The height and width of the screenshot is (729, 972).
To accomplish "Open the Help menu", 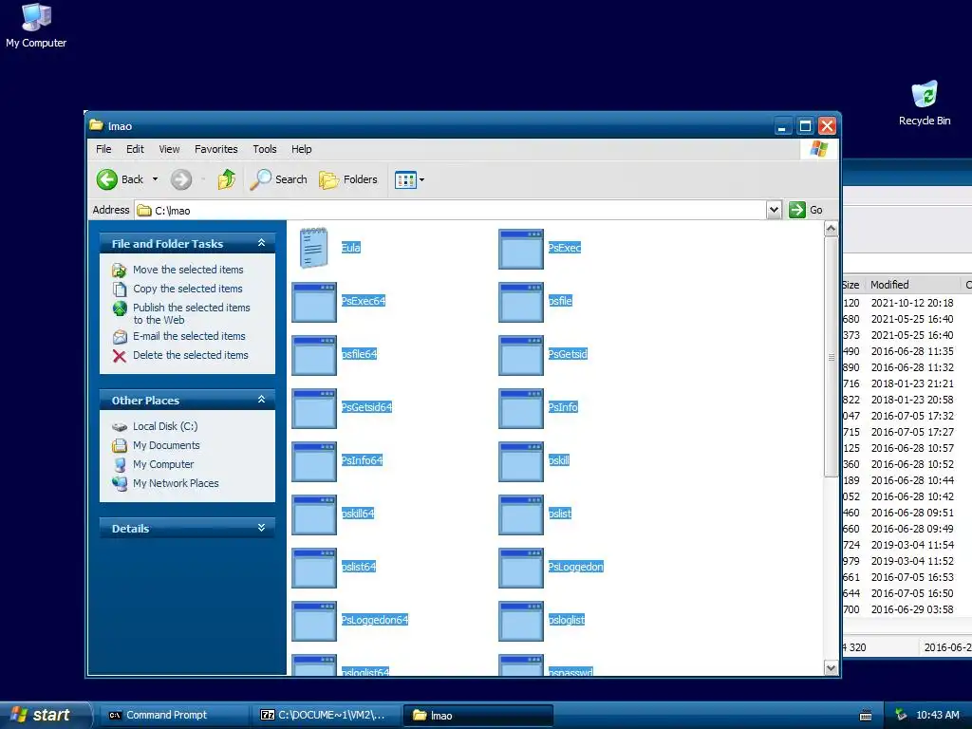I will 301,149.
